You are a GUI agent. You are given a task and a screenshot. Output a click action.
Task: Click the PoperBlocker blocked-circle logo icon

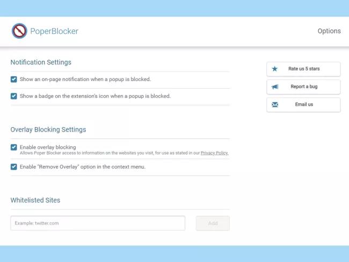click(x=19, y=31)
